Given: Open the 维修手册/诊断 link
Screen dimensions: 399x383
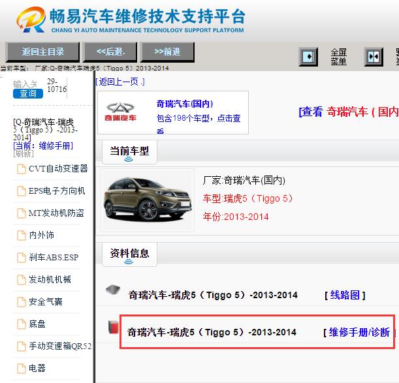Looking at the screenshot, I should (x=359, y=332).
